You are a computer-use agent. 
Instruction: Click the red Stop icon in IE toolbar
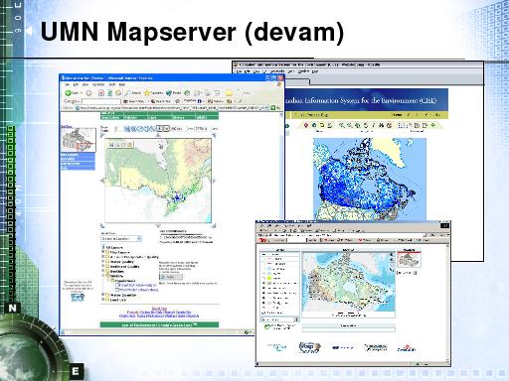pyautogui.click(x=101, y=93)
